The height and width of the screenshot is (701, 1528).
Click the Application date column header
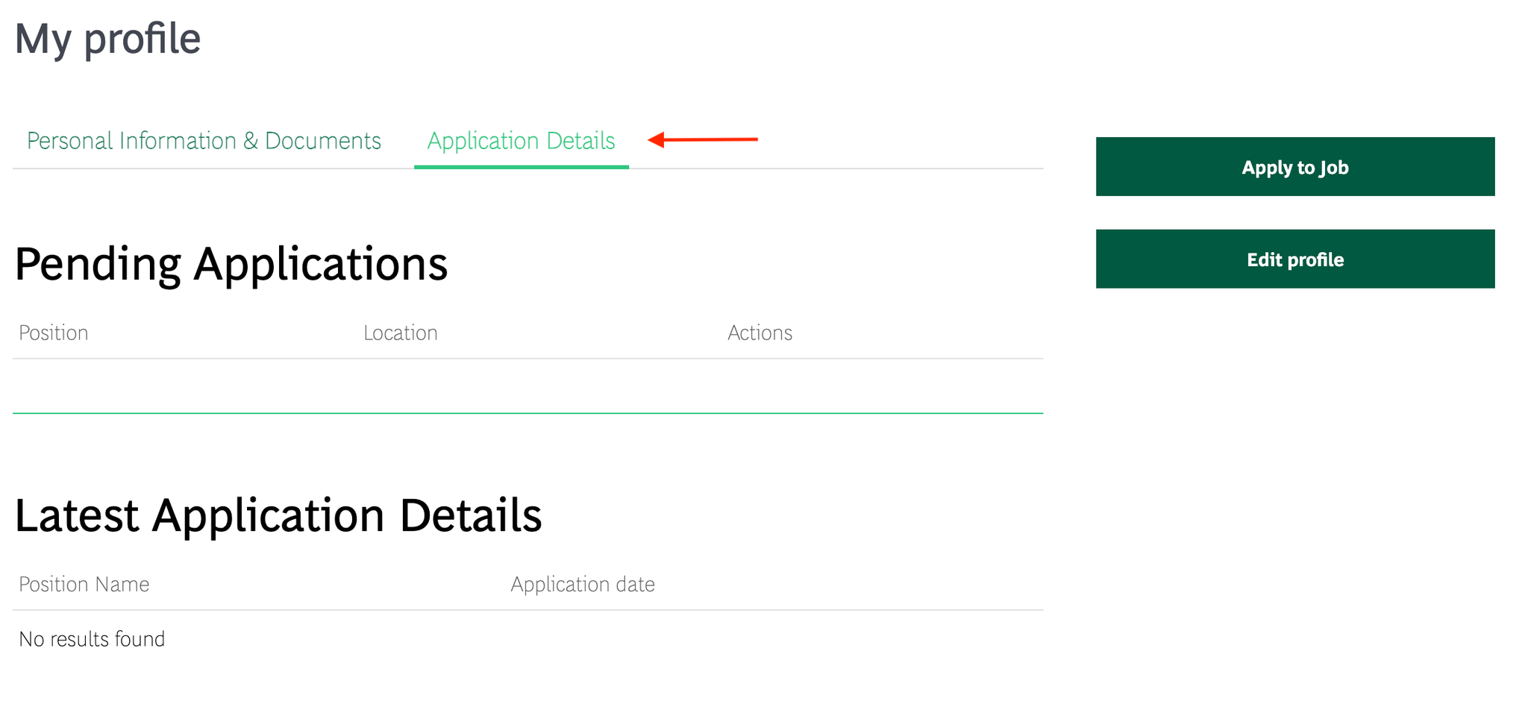[582, 584]
